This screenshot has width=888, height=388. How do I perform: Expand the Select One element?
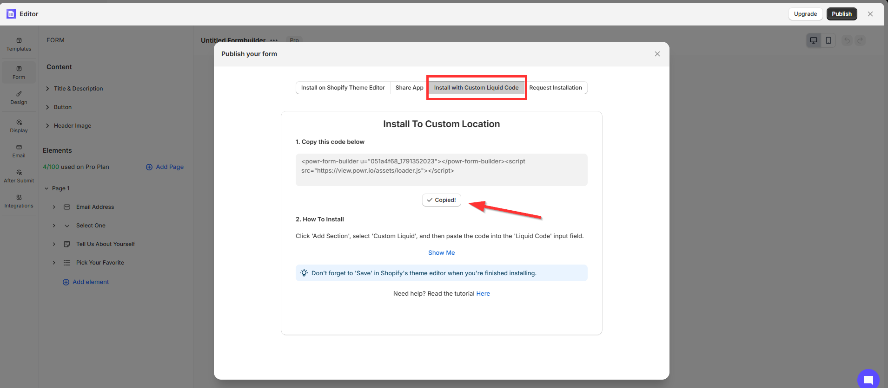pos(54,226)
